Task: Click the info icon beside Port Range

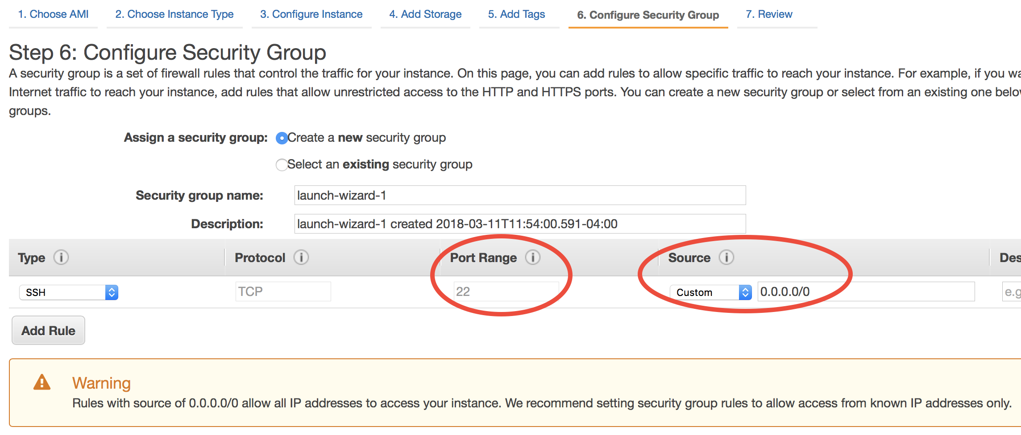Action: 532,257
